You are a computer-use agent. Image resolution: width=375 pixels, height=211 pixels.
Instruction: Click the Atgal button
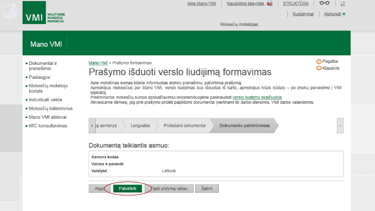click(99, 189)
